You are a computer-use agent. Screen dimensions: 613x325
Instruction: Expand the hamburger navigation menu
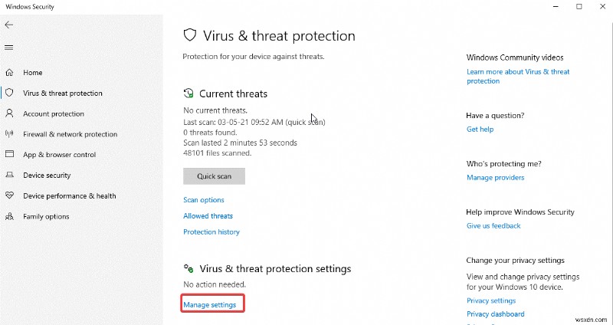point(9,48)
